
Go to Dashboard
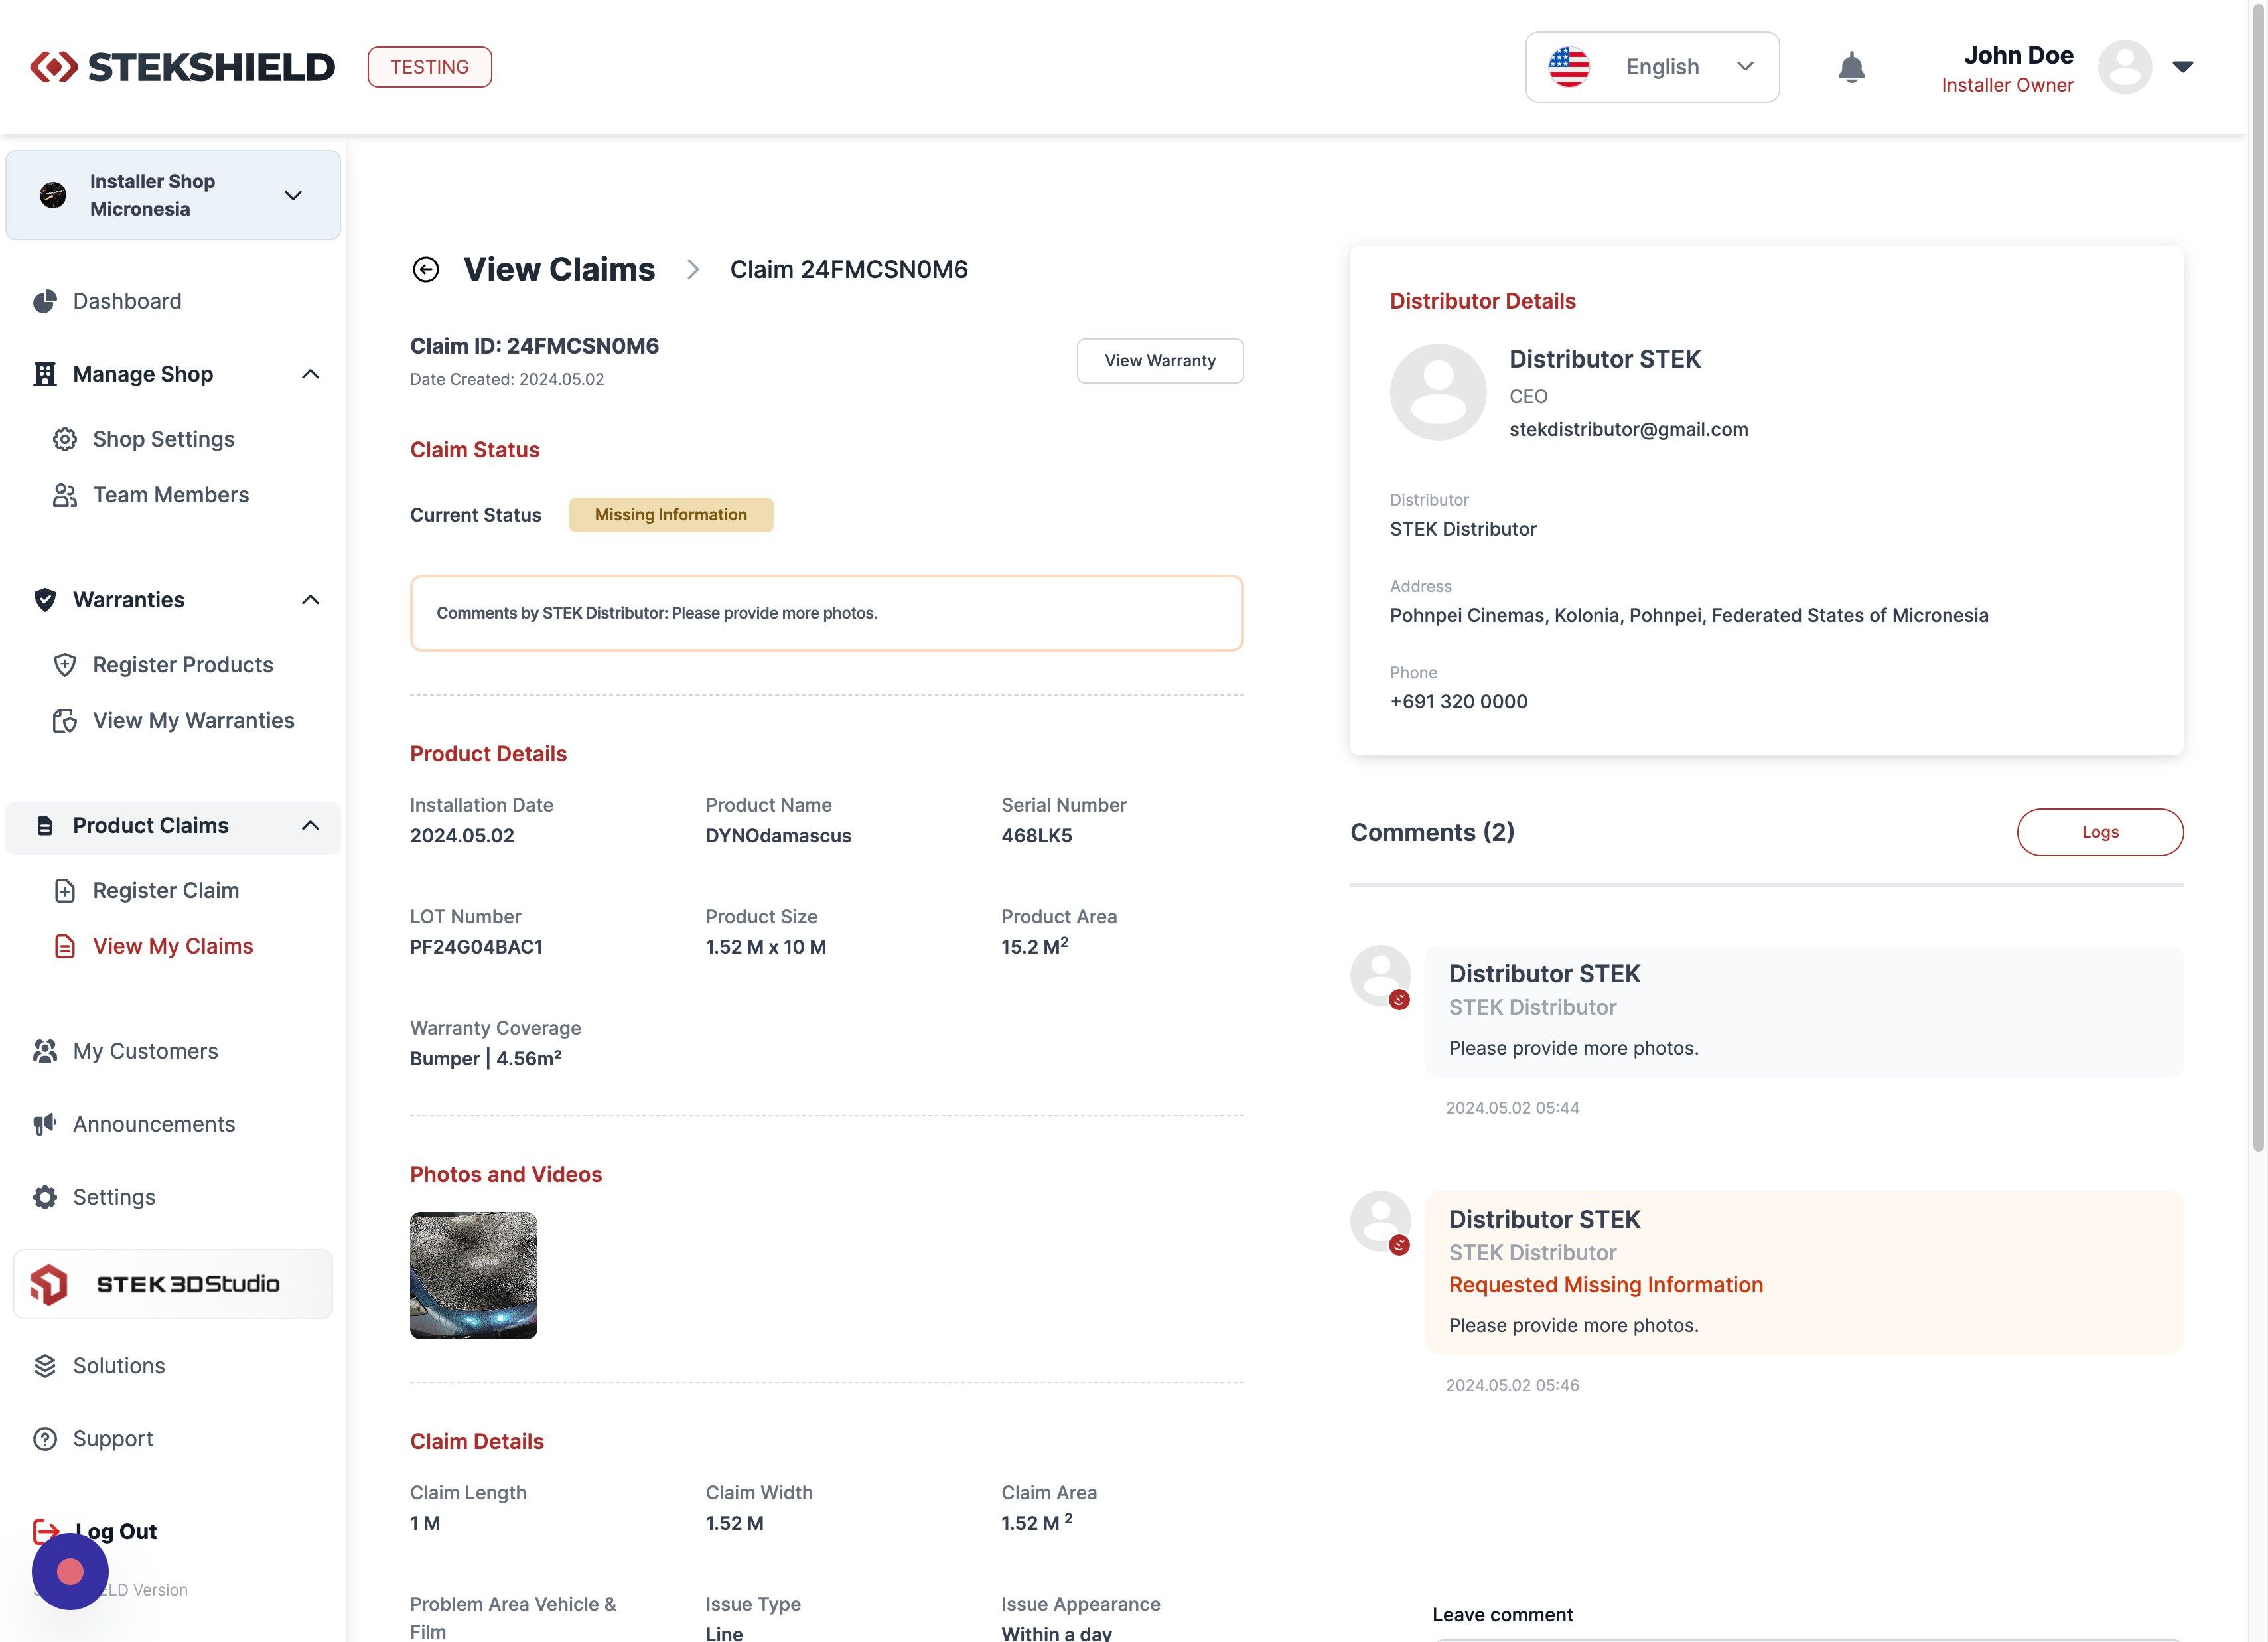point(127,301)
